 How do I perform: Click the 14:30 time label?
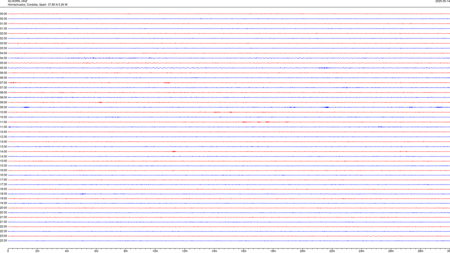point(3,156)
